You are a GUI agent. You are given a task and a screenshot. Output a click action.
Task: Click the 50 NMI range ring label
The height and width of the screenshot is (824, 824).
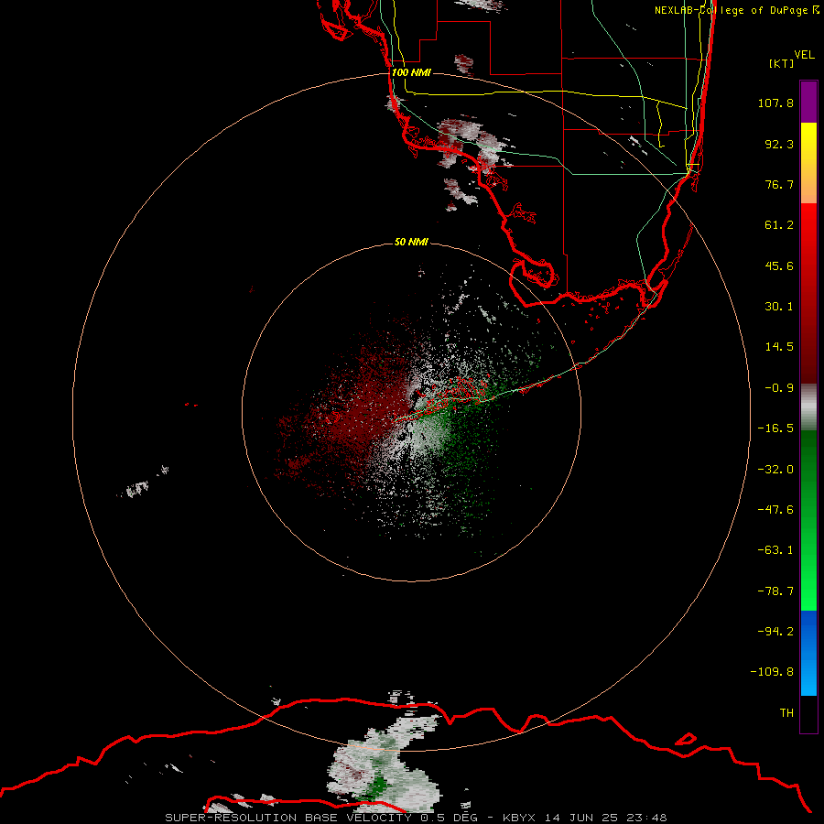(411, 242)
